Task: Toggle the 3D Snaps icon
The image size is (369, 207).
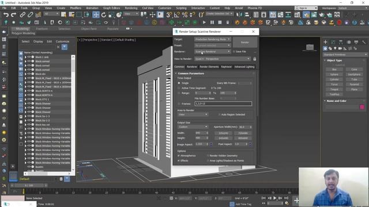Action: pyautogui.click(x=169, y=15)
